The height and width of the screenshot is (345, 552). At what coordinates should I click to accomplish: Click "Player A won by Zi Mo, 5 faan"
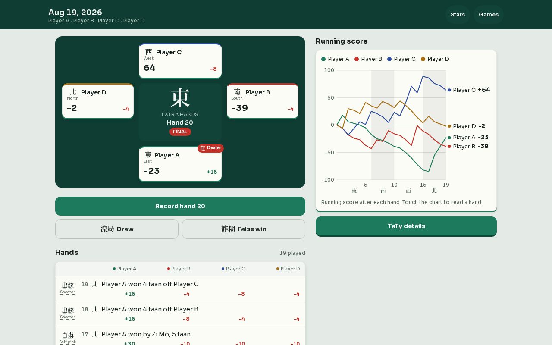pos(146,334)
